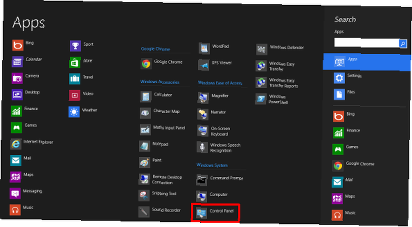412x227 pixels.
Task: Open the Bing app in Apps list
Action: tap(23, 44)
